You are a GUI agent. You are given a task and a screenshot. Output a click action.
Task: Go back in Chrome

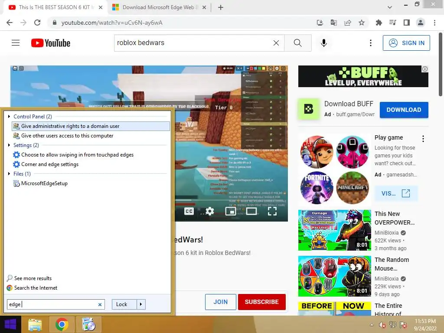(10, 23)
